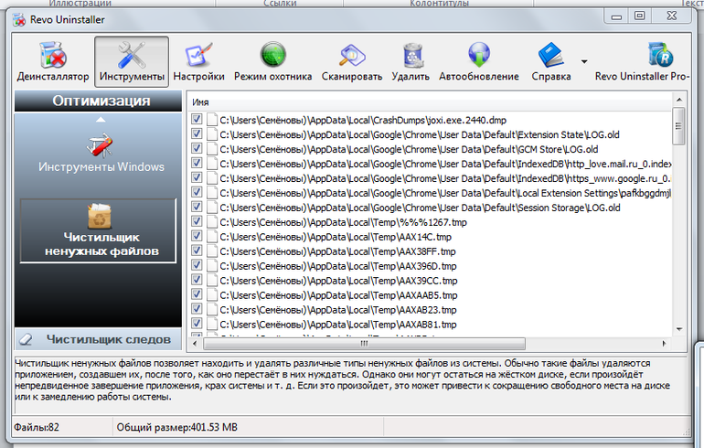The height and width of the screenshot is (448, 704).
Task: Open Настройки from the toolbar
Action: point(199,61)
